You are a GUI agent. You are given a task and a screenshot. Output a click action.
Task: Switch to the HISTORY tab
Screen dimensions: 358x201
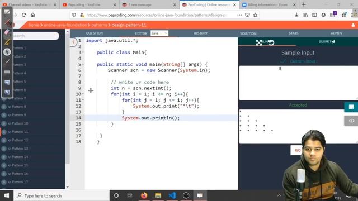click(200, 33)
